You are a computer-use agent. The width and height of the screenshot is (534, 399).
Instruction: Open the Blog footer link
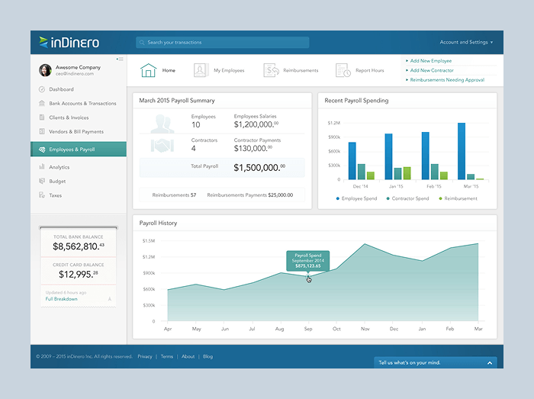click(x=207, y=356)
